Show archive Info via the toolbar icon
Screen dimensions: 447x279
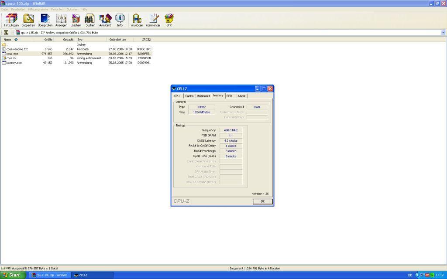[x=120, y=18]
